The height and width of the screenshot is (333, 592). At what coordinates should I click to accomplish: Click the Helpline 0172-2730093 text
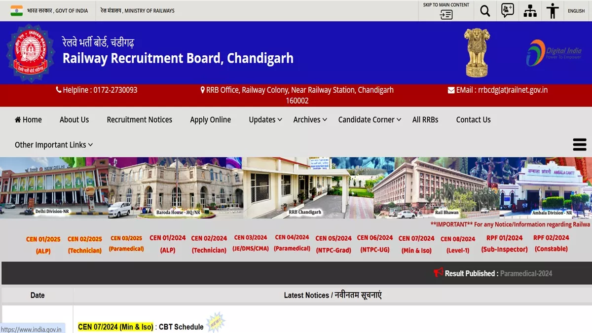(x=100, y=90)
